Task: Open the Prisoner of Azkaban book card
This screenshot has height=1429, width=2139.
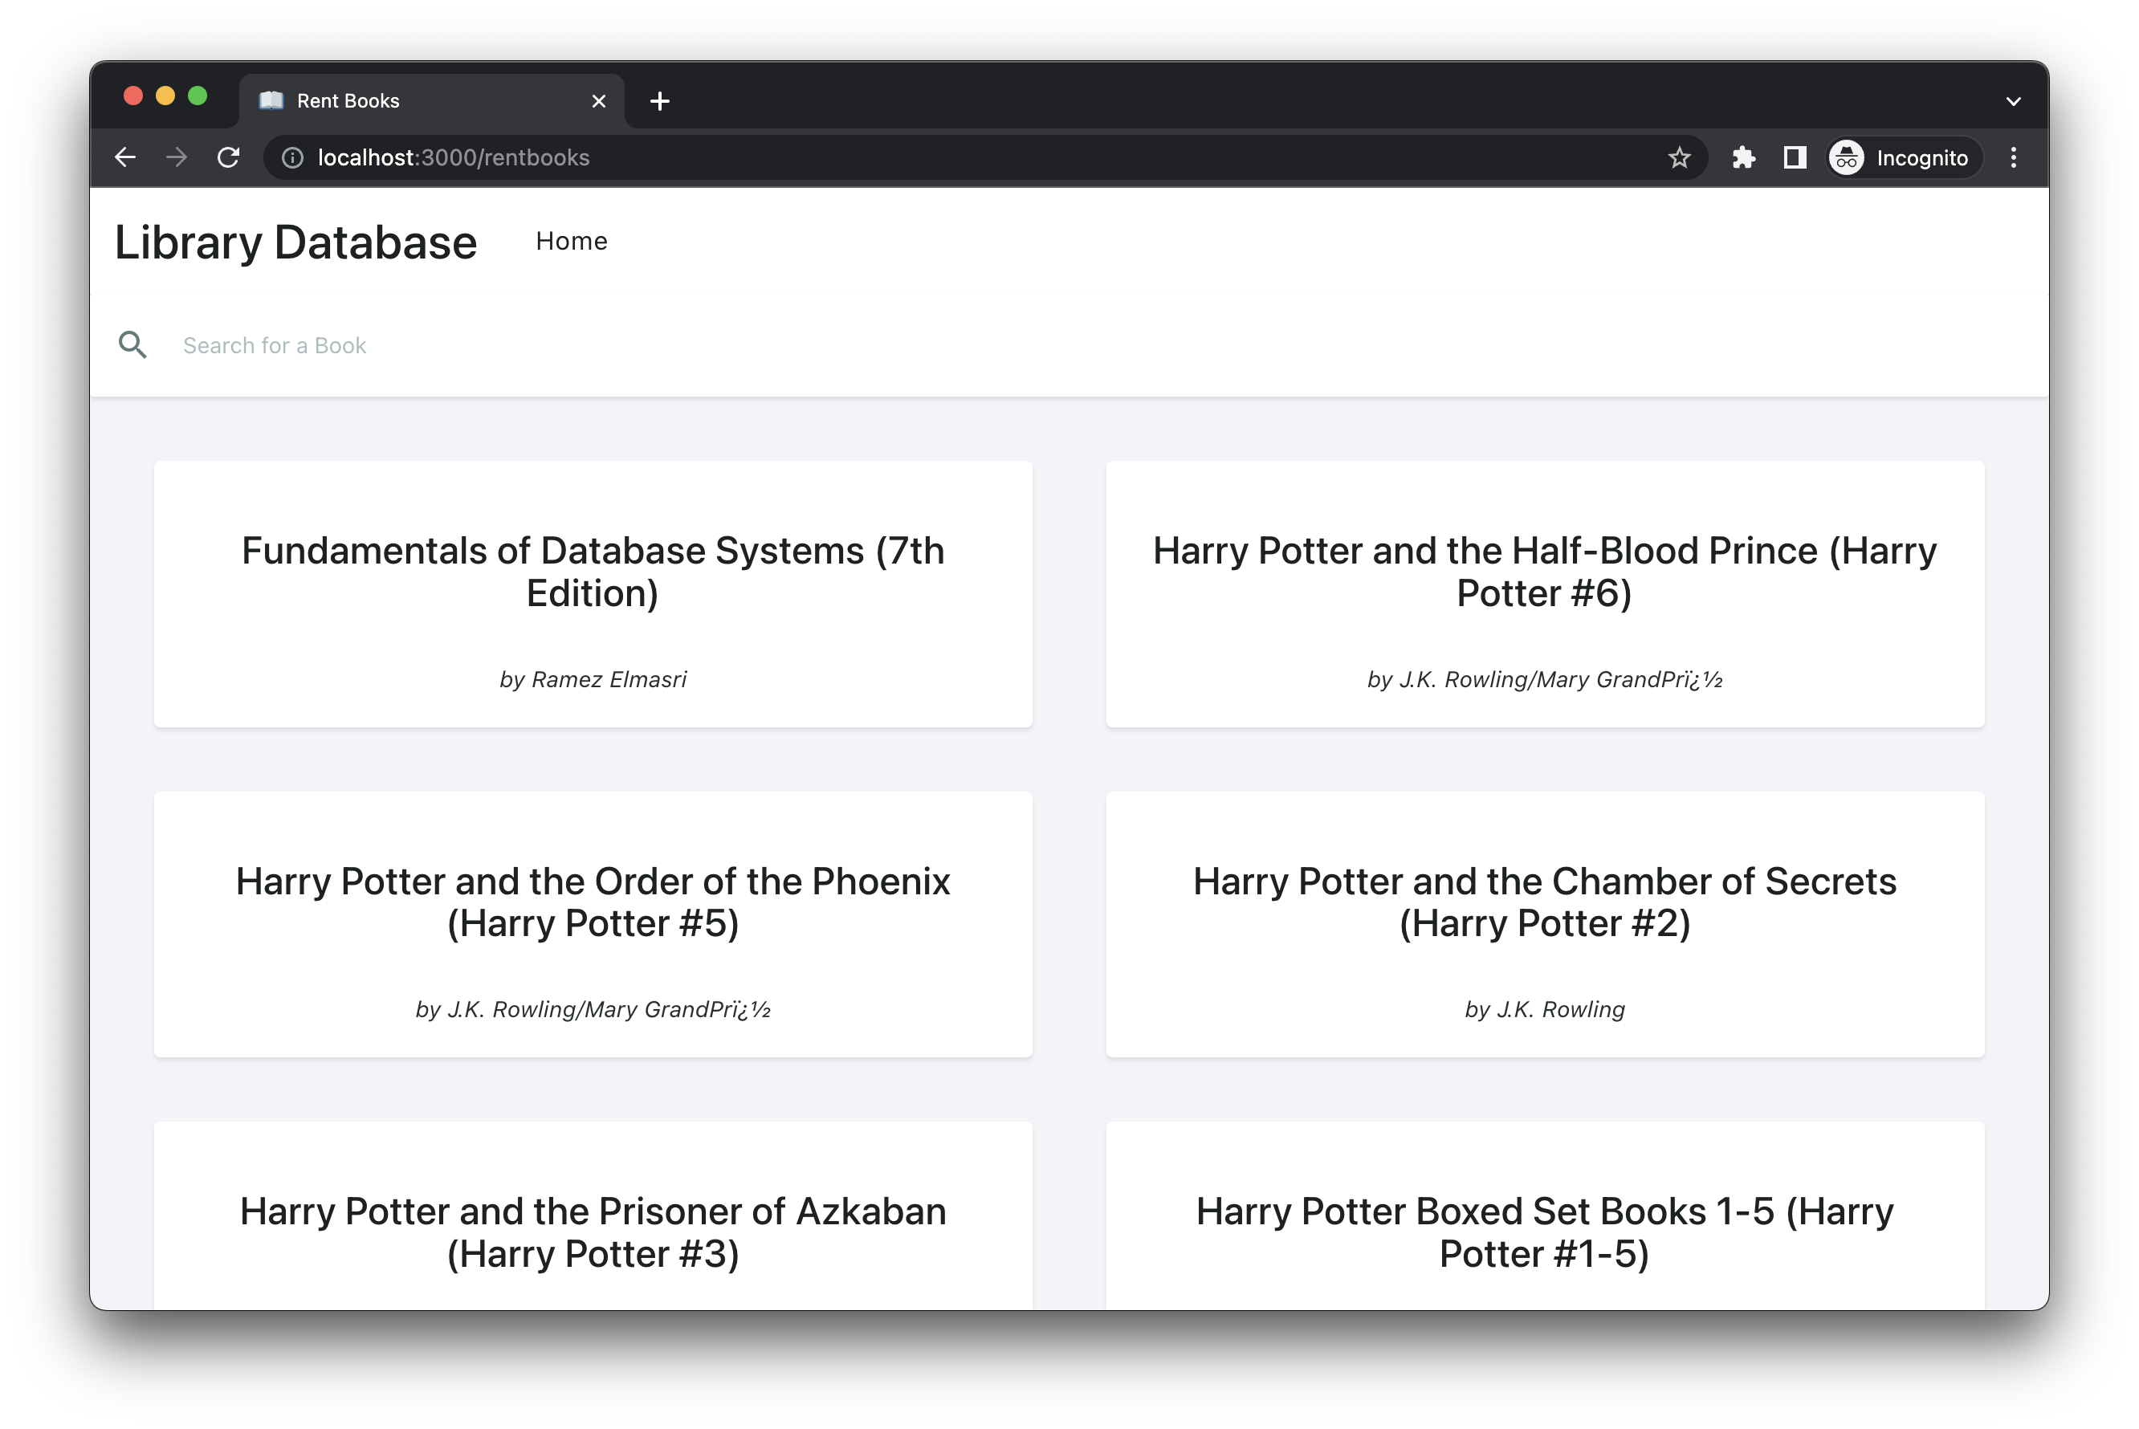Action: pos(593,1215)
